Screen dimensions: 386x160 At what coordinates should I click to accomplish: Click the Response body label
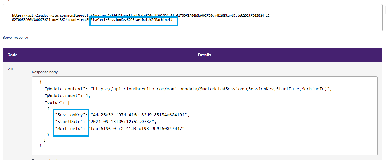45,72
